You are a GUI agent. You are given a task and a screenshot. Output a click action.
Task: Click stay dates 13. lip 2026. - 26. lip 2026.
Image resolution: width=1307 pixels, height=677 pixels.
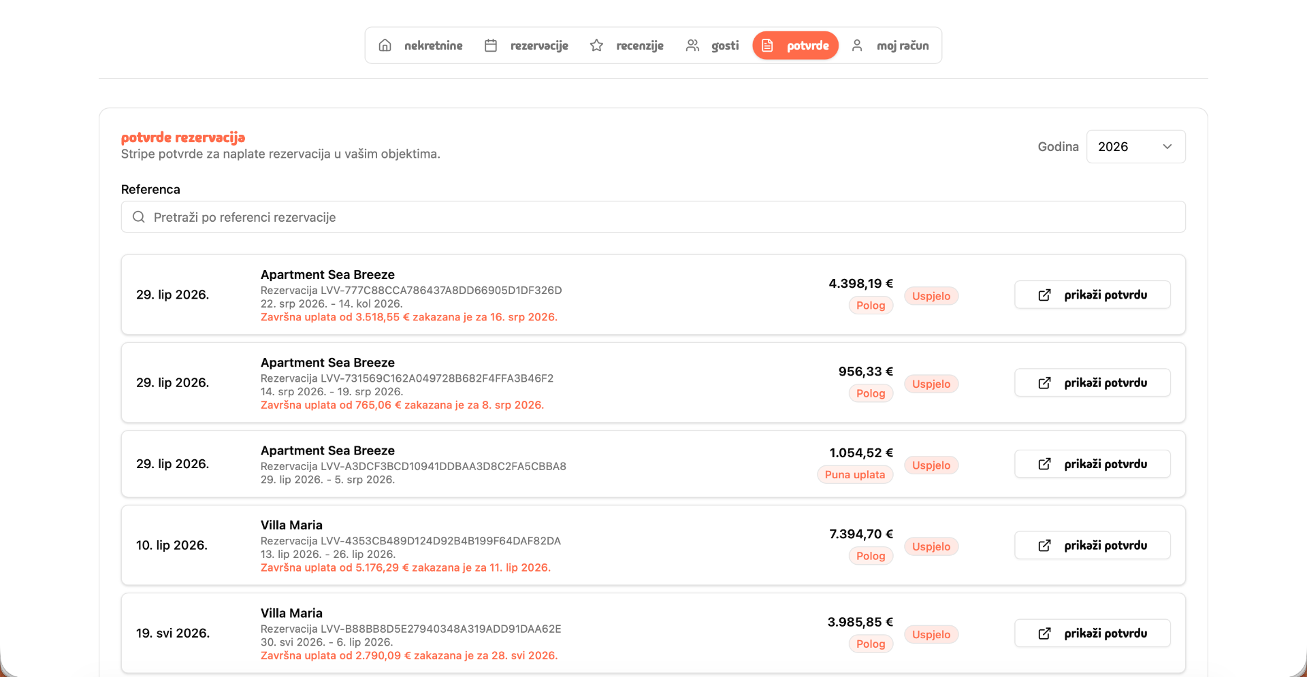point(328,555)
